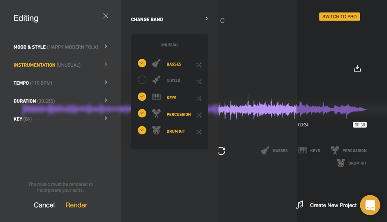
Task: Click the Change Band heading
Action: (x=147, y=19)
